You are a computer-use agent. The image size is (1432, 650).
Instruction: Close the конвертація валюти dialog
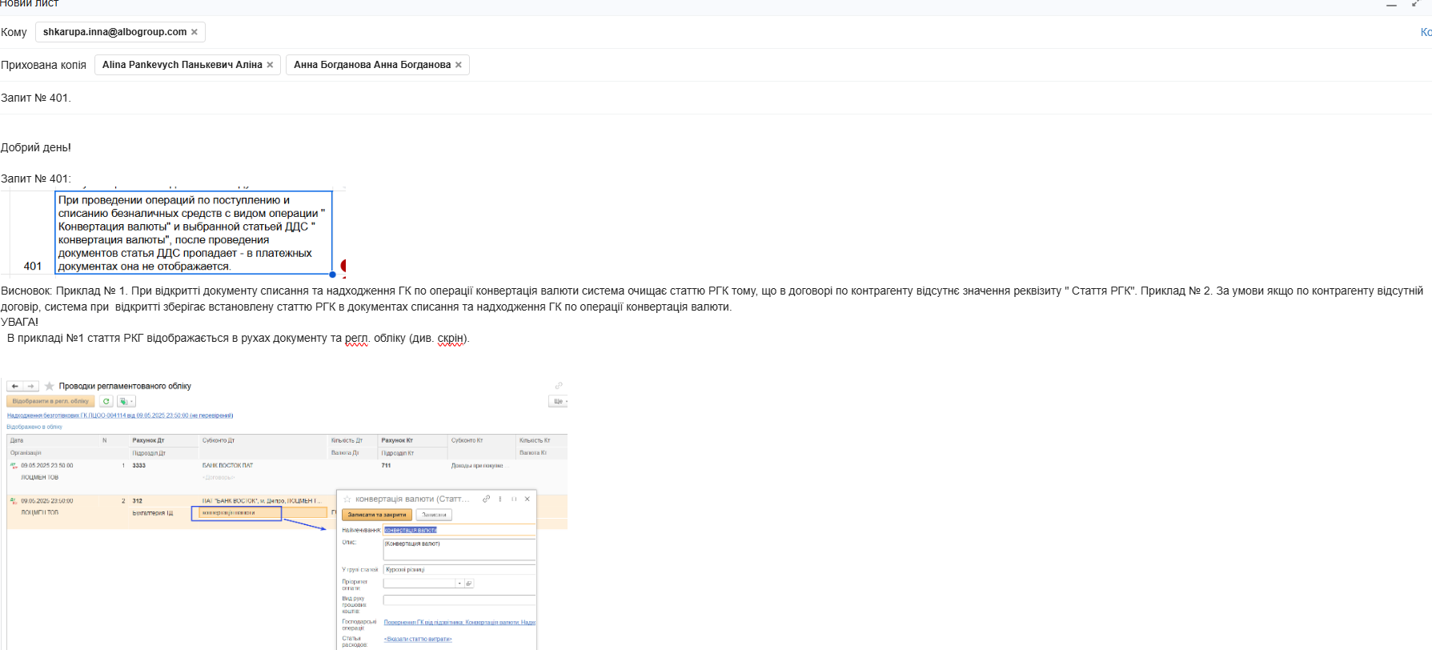pyautogui.click(x=527, y=499)
